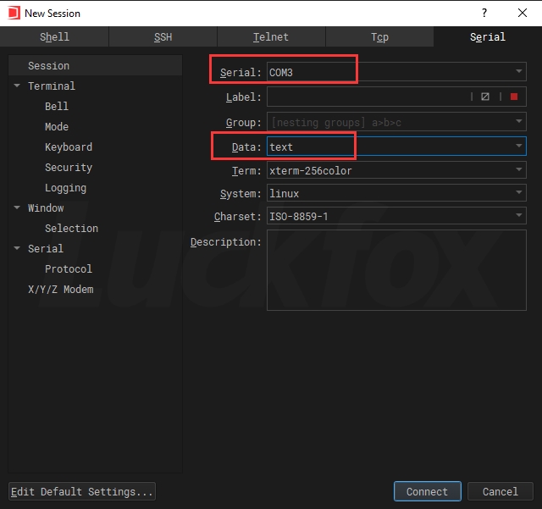Click the label background icon with diagonal slash

[485, 97]
